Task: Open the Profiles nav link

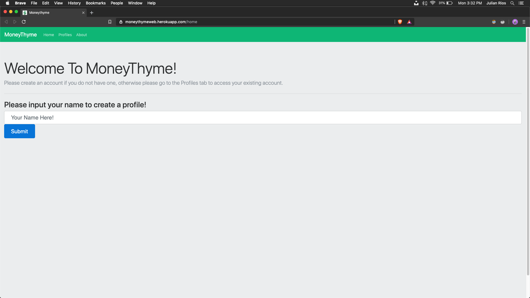Action: pyautogui.click(x=65, y=35)
